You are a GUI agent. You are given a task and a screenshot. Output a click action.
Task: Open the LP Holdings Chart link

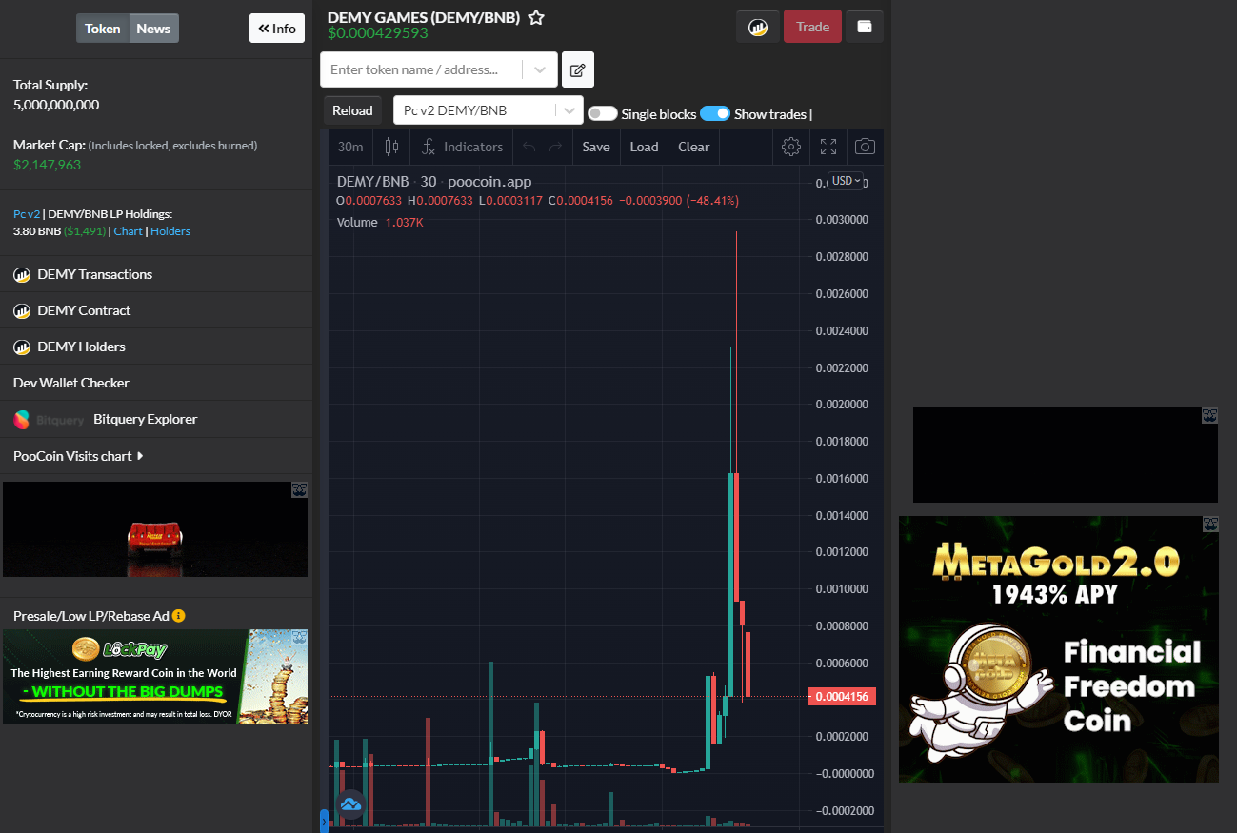pyautogui.click(x=129, y=231)
